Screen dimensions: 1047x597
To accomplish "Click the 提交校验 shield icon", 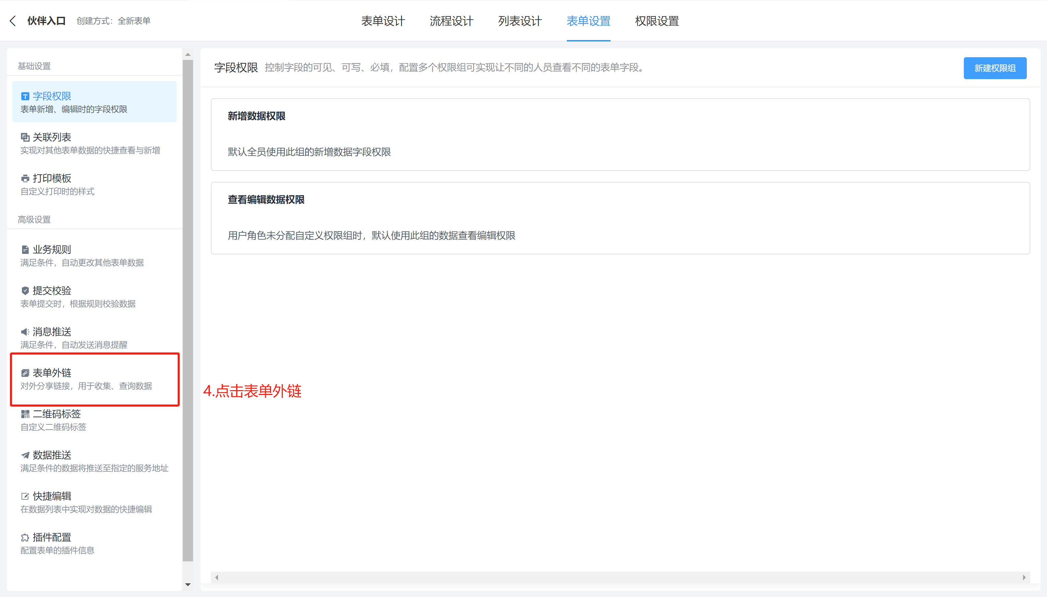I will 25,291.
